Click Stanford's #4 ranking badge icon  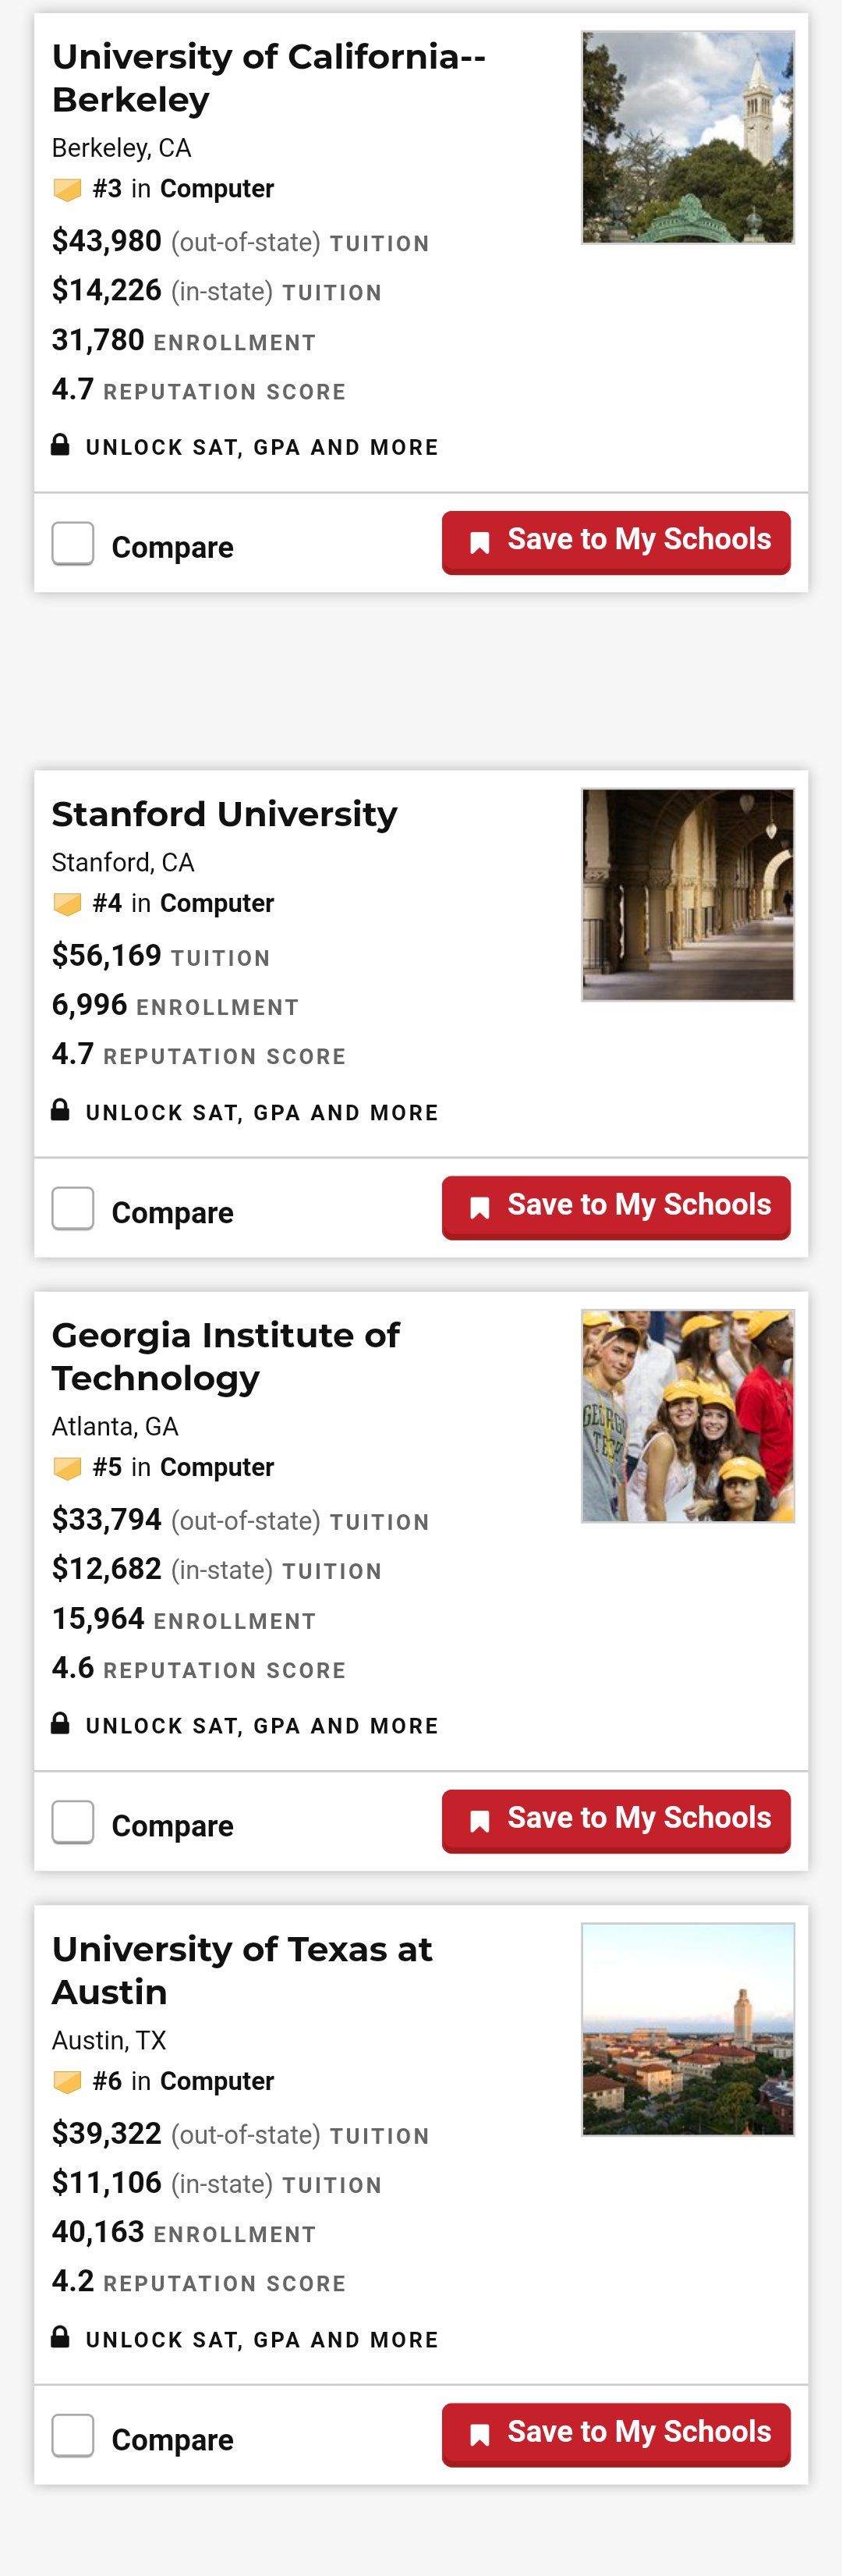[67, 904]
